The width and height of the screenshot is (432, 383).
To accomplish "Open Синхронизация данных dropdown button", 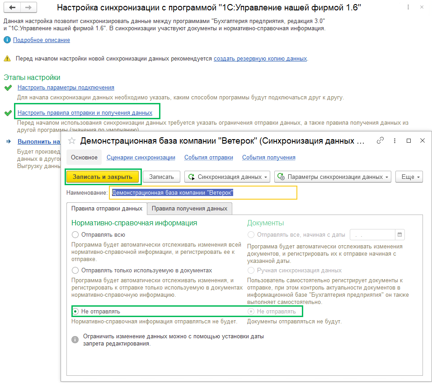I will click(x=227, y=177).
